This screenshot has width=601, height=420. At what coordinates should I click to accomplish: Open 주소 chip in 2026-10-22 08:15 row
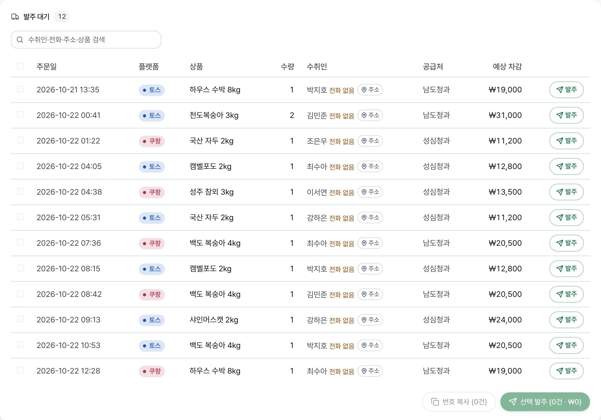click(370, 269)
